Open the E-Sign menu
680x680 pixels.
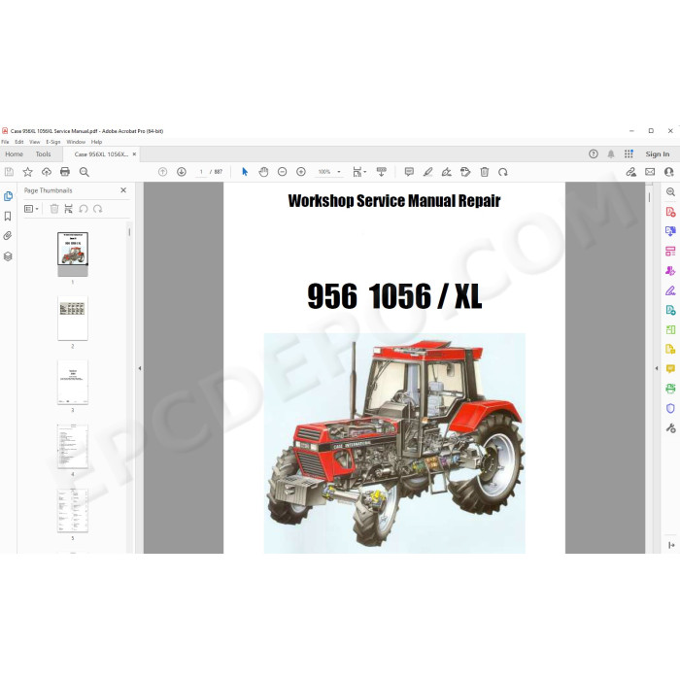click(52, 142)
